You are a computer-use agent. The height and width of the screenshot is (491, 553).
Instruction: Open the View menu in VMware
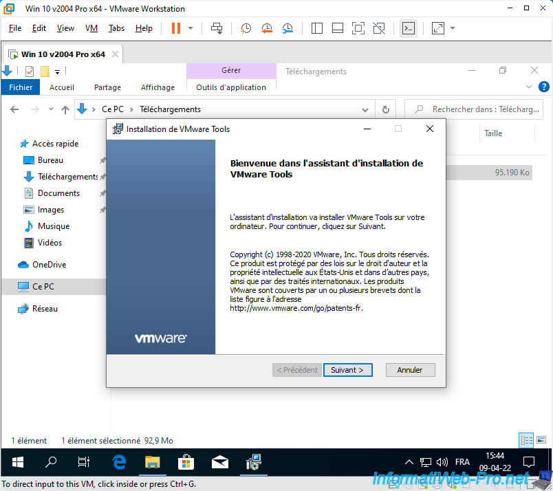[65, 28]
